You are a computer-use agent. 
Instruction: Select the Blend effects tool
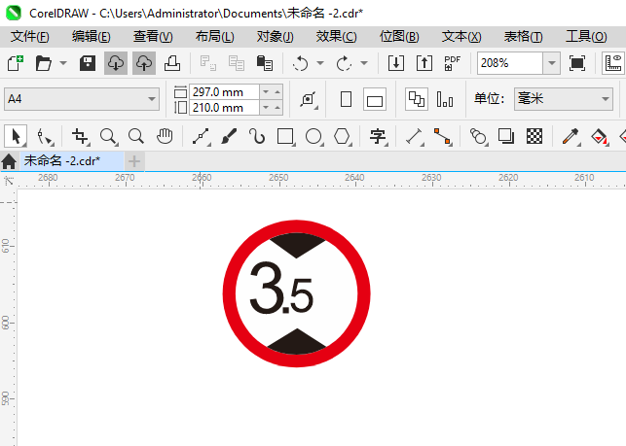click(478, 136)
